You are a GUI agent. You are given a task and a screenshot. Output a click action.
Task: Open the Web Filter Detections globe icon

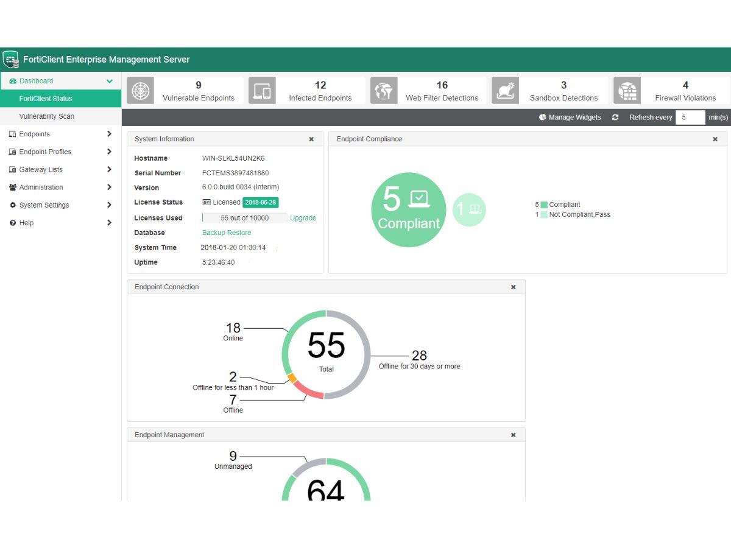click(384, 91)
